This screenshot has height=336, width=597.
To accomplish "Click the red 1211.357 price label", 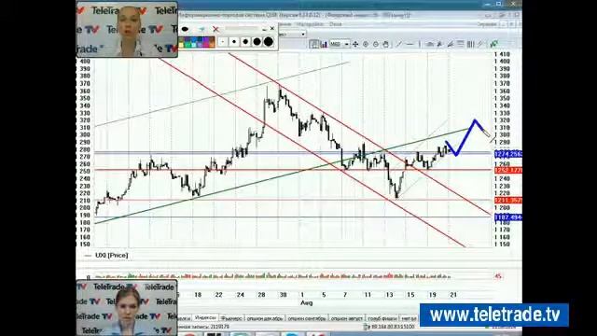I will pos(507,200).
